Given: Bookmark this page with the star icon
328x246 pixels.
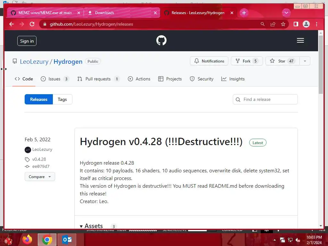Looking at the screenshot, I should [283, 24].
